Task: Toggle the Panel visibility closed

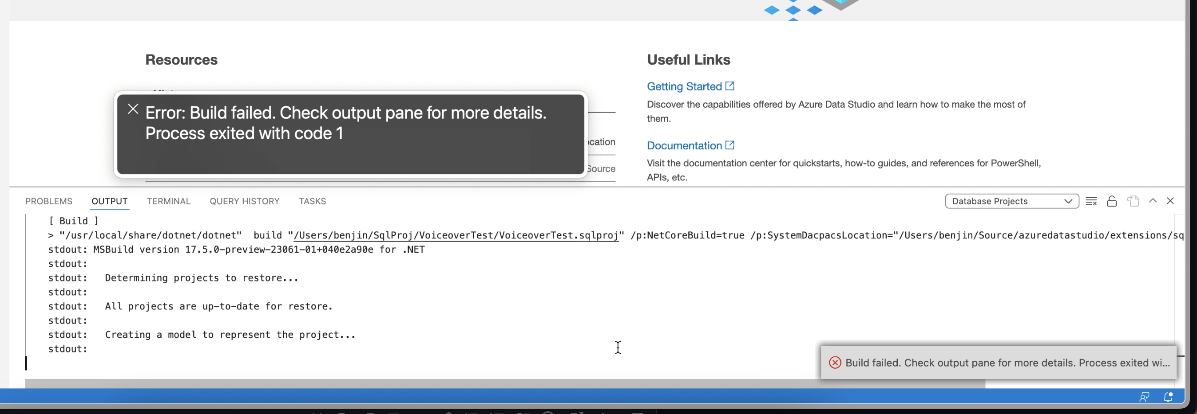Action: point(1171,201)
